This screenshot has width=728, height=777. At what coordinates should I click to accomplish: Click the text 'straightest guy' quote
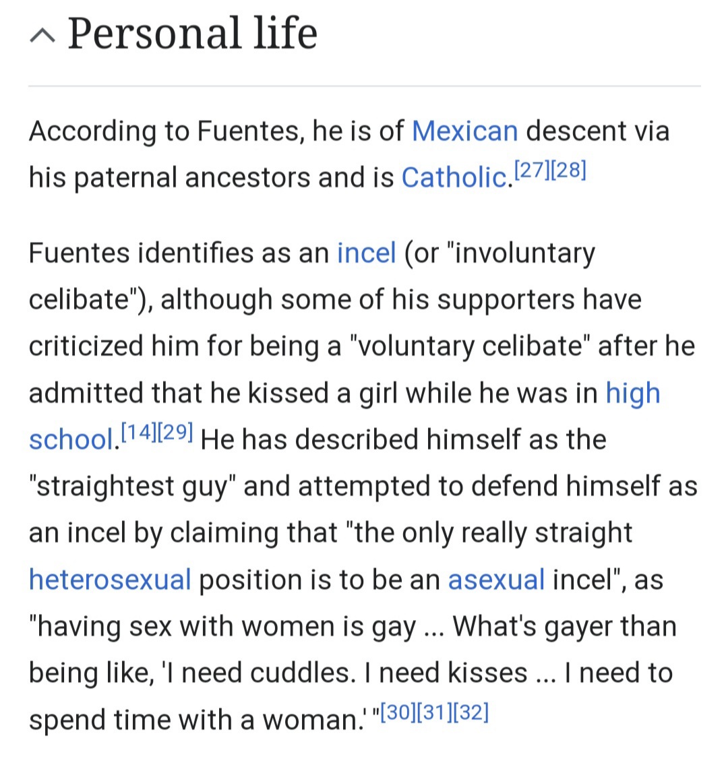[x=132, y=487]
